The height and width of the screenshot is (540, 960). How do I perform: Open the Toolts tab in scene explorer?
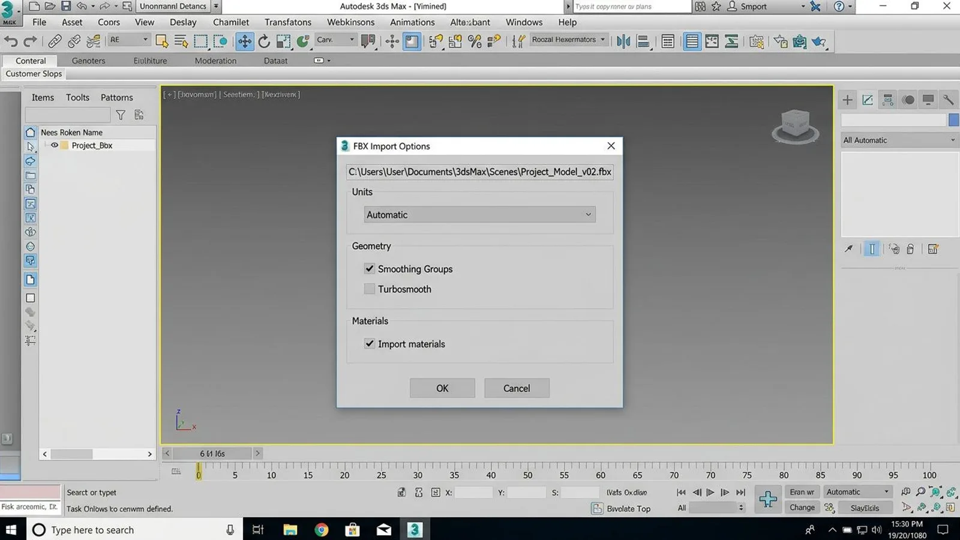coord(77,97)
